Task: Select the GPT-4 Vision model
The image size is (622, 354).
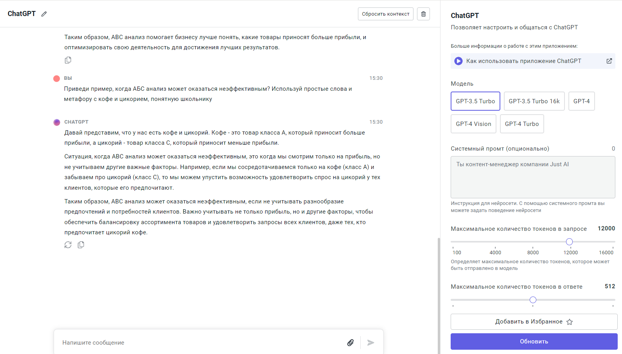Action: point(473,124)
